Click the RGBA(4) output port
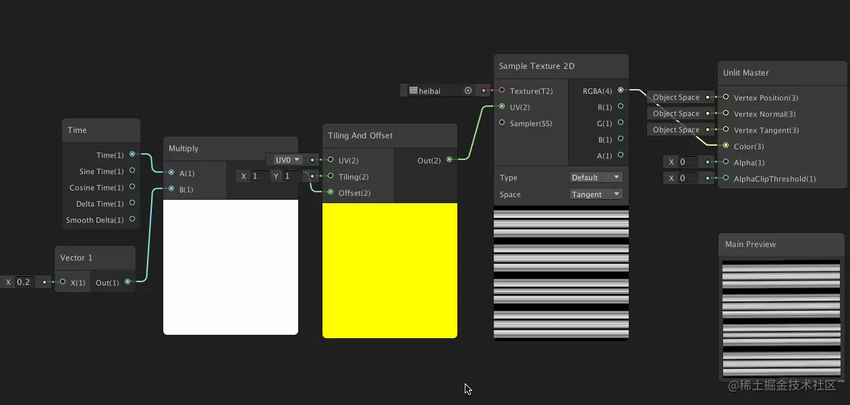 pos(621,90)
